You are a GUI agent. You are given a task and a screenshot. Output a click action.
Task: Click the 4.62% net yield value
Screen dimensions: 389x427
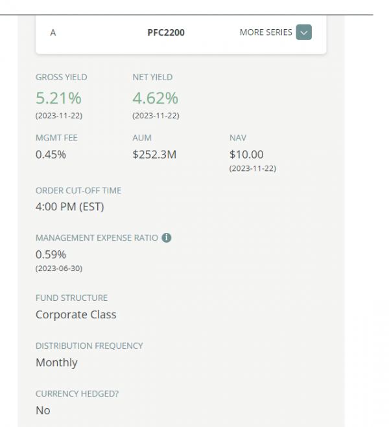click(155, 98)
